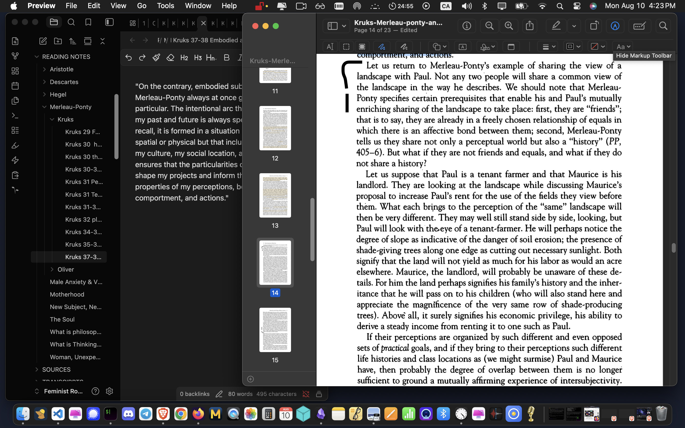
Task: Open The Soul note in Obsidian
Action: point(62,319)
